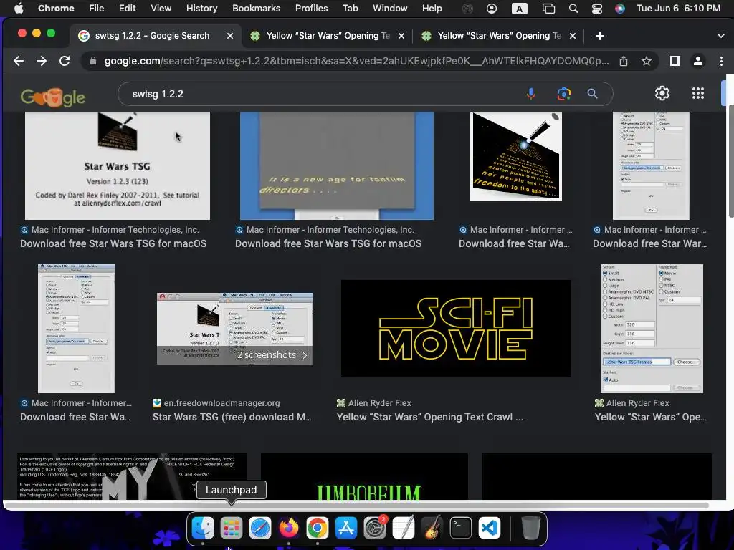Image resolution: width=734 pixels, height=550 pixels.
Task: Launch GarageBand from the Dock
Action: click(432, 528)
